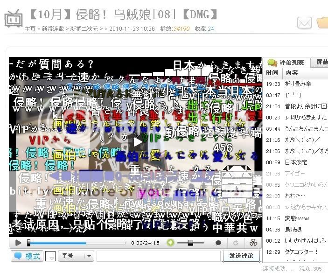
Task: Click the 发送评论 send comment button
Action: [x=241, y=256]
